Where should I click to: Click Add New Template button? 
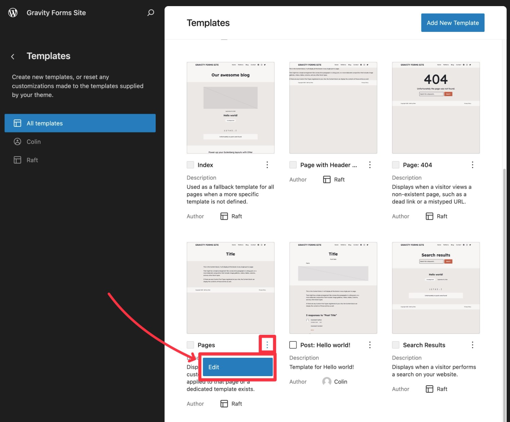point(453,23)
